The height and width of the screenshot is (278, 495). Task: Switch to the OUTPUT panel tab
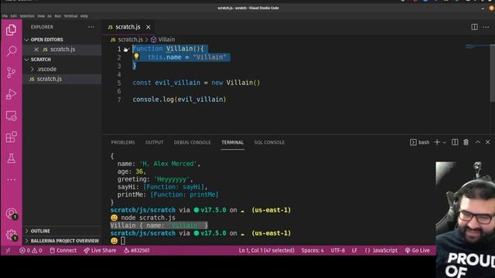[155, 142]
